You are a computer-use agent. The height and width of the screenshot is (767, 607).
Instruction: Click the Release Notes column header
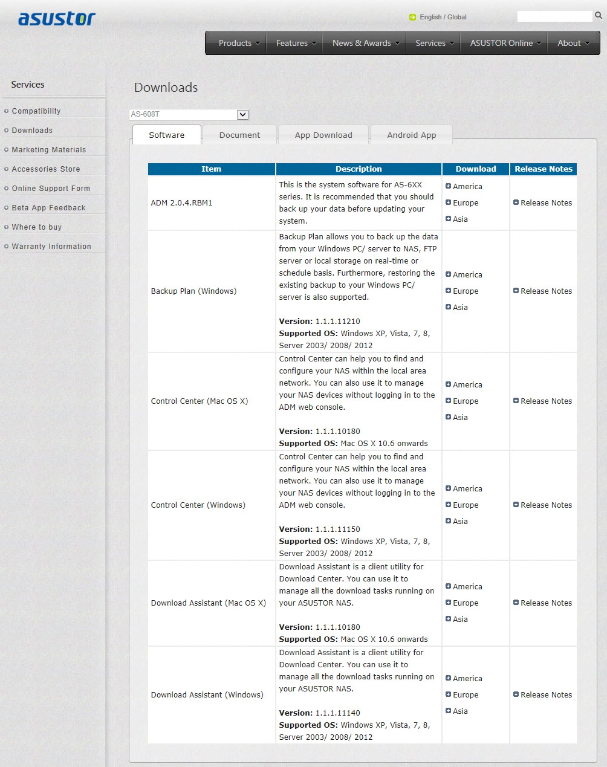544,169
